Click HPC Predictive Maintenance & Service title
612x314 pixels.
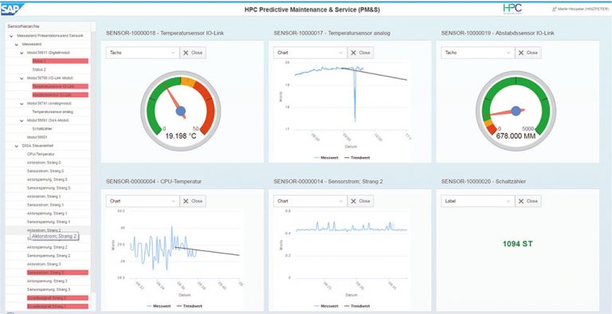point(312,10)
